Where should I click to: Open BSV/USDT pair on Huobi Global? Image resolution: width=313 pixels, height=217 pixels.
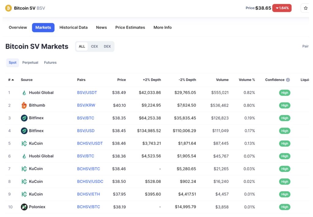click(87, 93)
